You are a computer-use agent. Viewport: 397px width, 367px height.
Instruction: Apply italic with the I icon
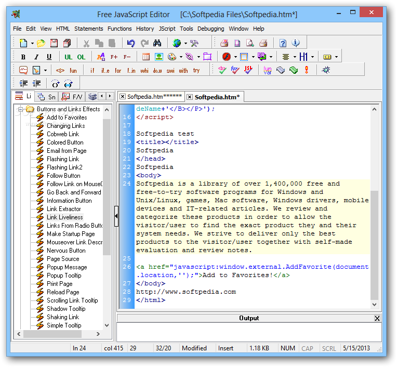(x=36, y=57)
